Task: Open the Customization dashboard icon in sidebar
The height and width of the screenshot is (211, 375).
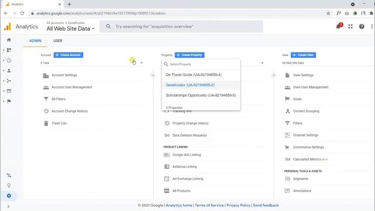Action: 9,50
